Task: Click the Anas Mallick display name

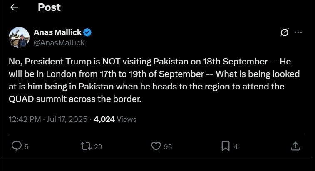Action: pos(57,32)
